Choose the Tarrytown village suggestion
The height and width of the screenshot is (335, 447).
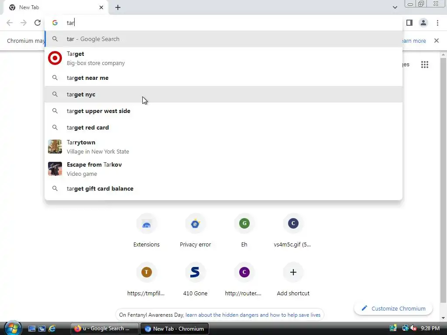coord(224,147)
